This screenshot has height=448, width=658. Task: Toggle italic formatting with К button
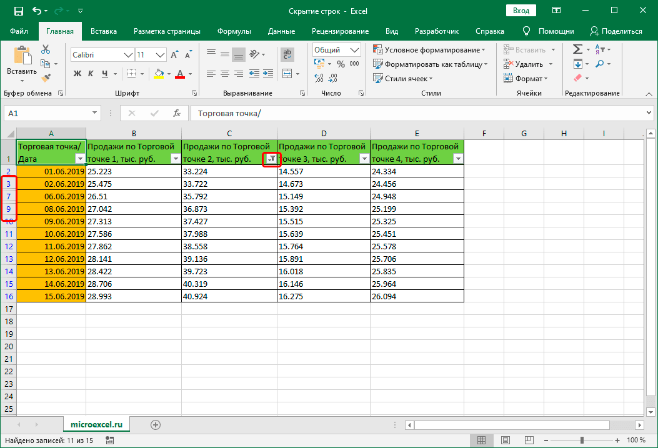[92, 74]
